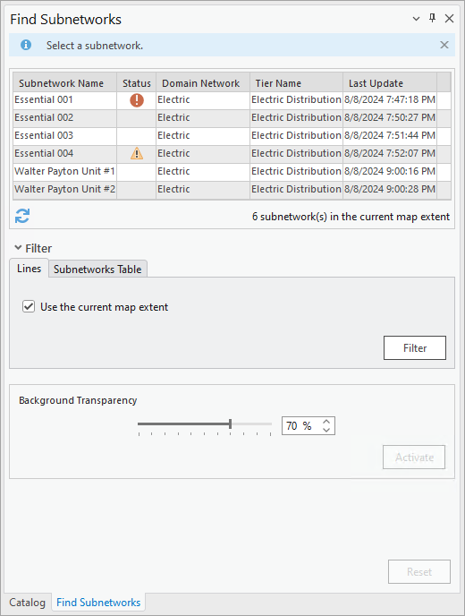Switch to the Subnetworks Table tab
Viewport: 465px width, 616px height.
(97, 269)
